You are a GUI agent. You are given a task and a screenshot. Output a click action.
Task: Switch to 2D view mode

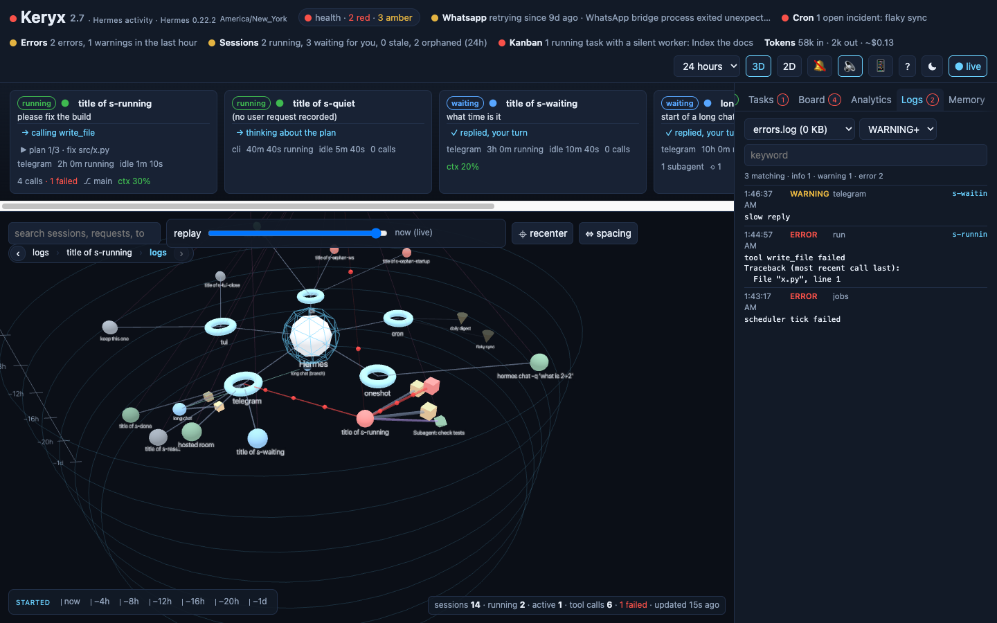pos(789,66)
